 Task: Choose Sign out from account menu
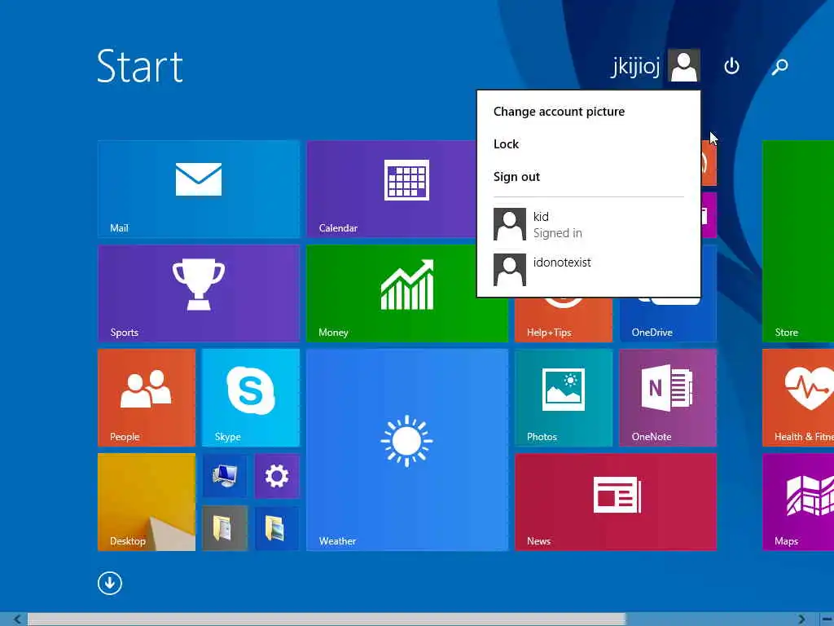tap(516, 177)
